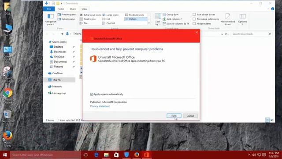
Task: Choose Extra large icons layout
Action: click(x=90, y=15)
